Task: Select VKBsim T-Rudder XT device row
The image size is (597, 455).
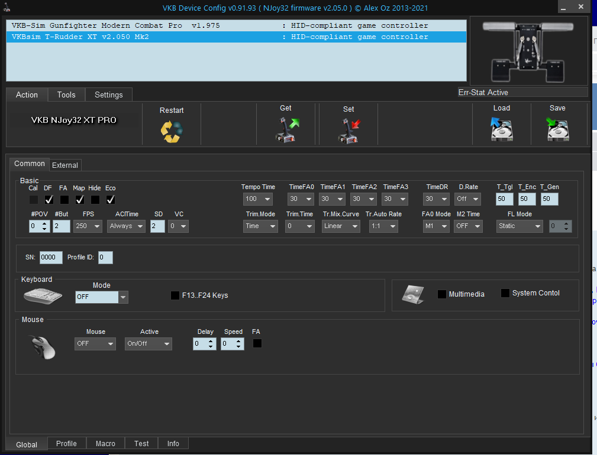Action: click(236, 37)
